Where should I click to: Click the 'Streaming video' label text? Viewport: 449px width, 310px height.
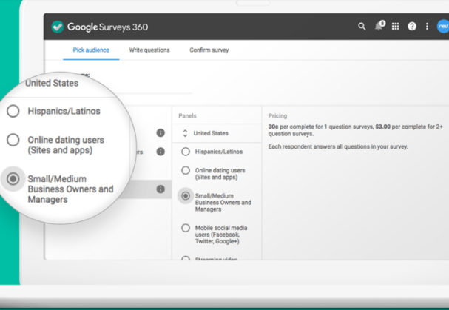click(x=216, y=259)
